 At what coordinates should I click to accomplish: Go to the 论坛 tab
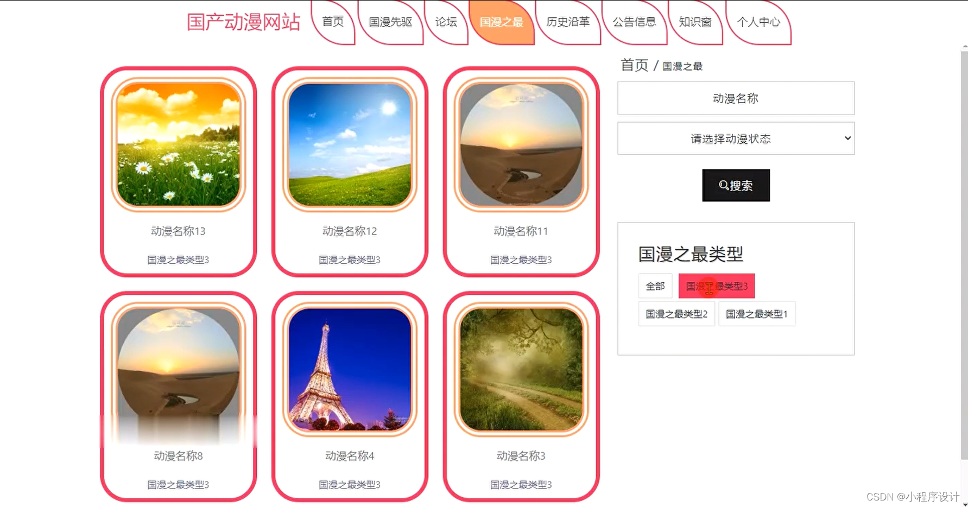click(x=446, y=22)
